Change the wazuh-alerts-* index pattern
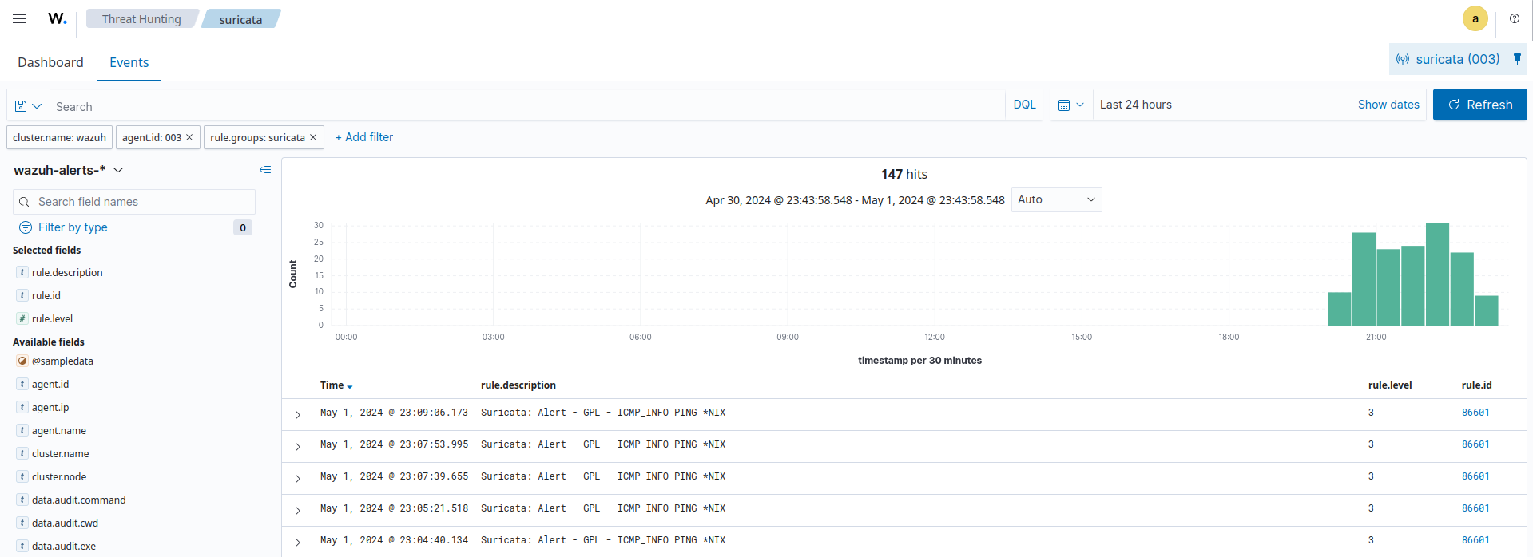1533x557 pixels. (x=69, y=170)
